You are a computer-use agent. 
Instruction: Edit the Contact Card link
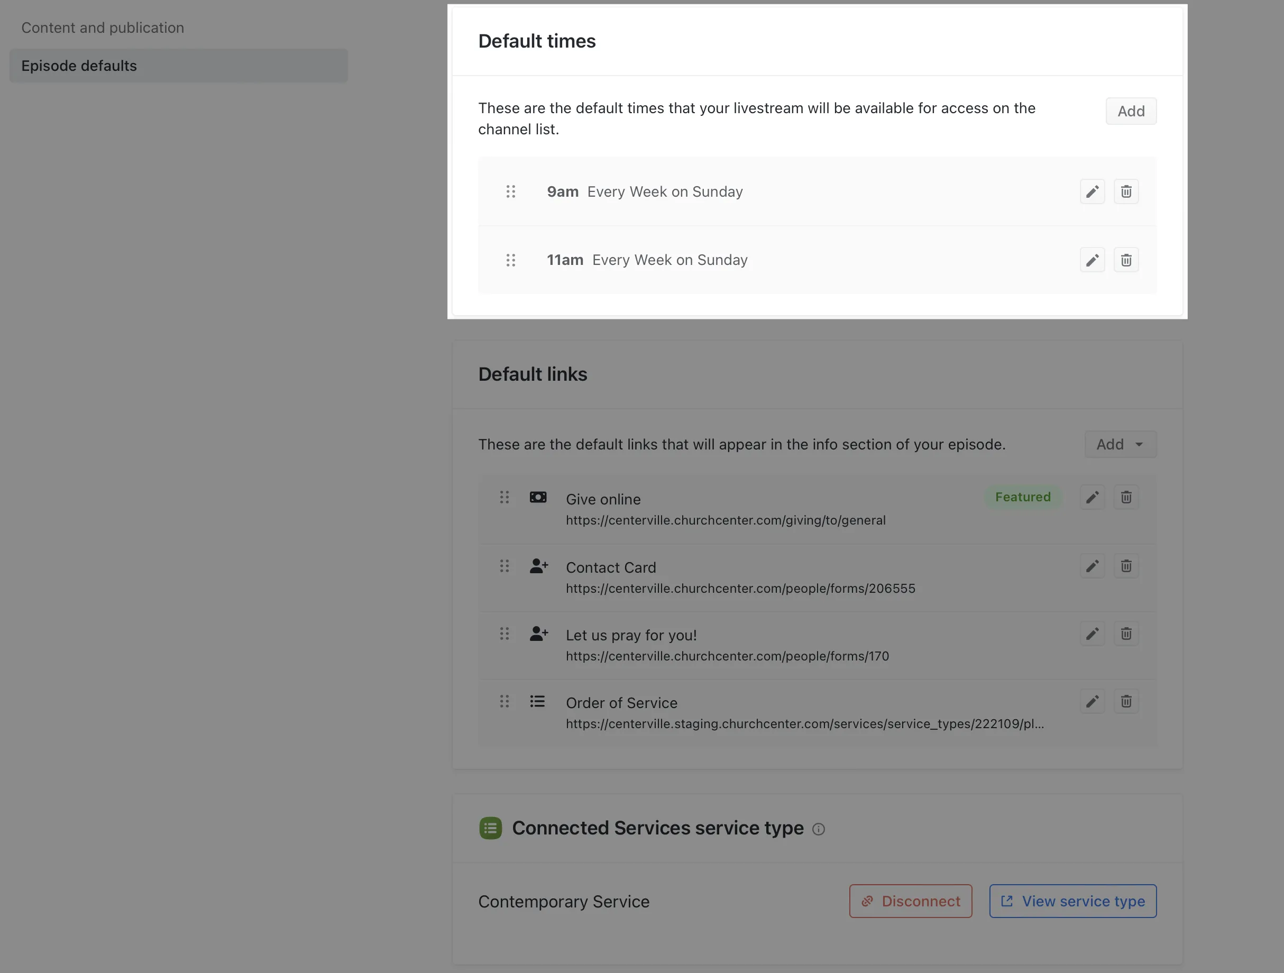pyautogui.click(x=1092, y=566)
